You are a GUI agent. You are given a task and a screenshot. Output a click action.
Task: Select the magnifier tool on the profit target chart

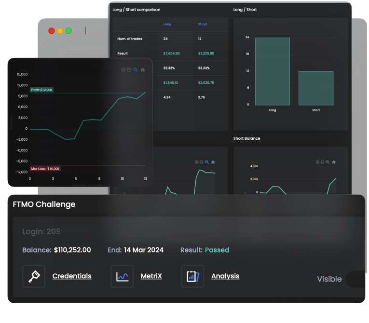(136, 70)
